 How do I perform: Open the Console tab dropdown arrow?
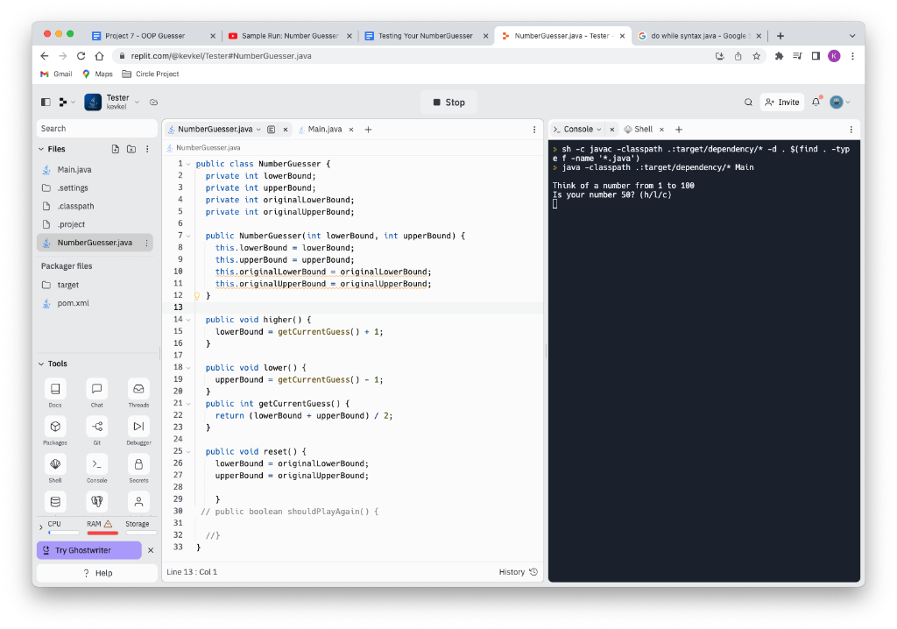pyautogui.click(x=599, y=130)
